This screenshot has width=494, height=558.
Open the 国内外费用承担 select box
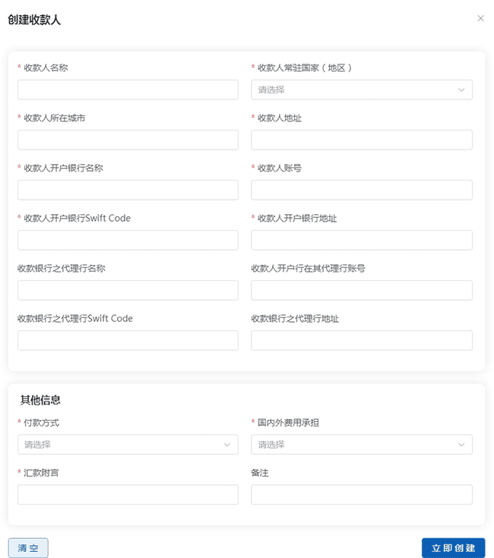pyautogui.click(x=361, y=444)
